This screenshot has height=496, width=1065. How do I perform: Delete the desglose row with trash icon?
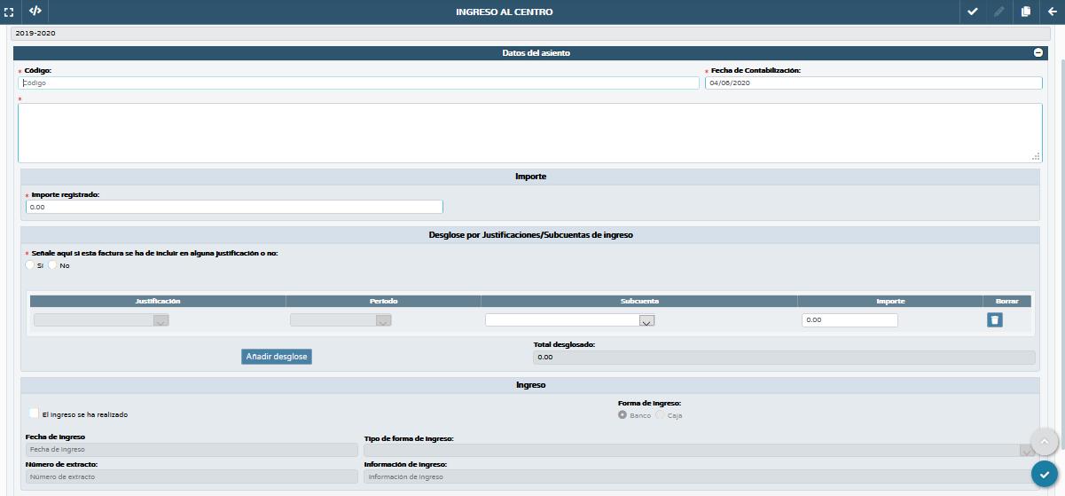pos(995,320)
